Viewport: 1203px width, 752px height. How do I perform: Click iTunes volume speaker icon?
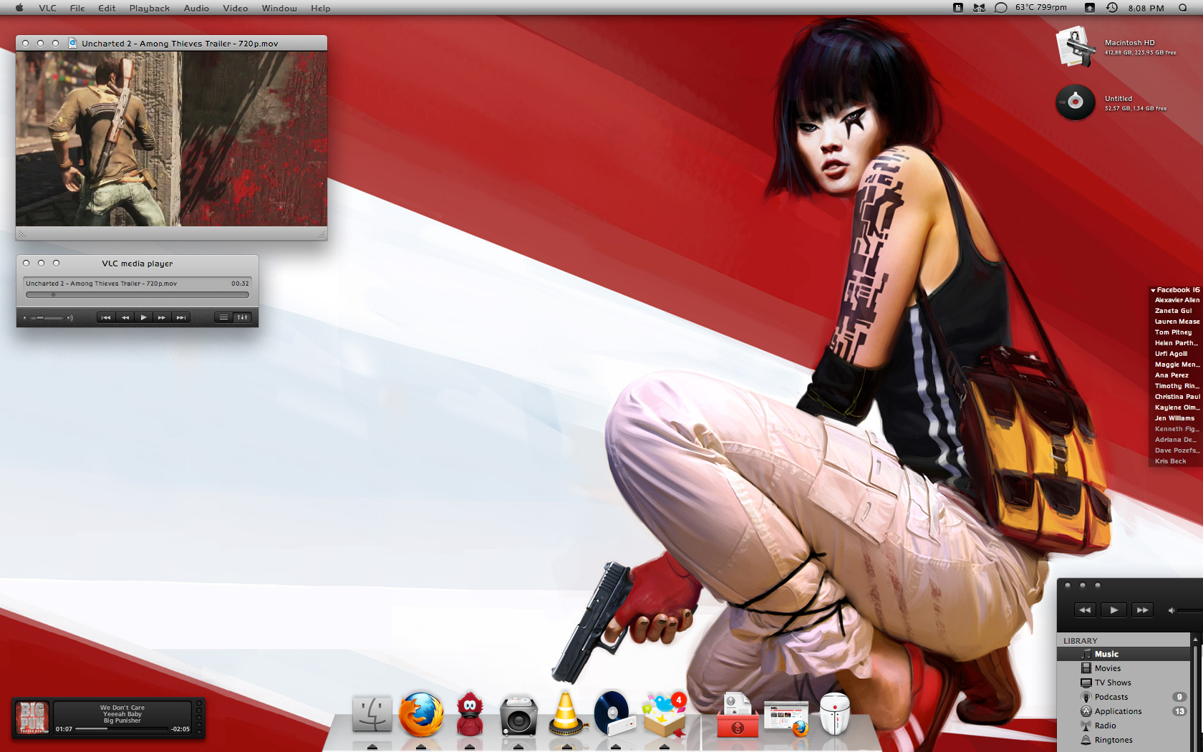(1171, 610)
